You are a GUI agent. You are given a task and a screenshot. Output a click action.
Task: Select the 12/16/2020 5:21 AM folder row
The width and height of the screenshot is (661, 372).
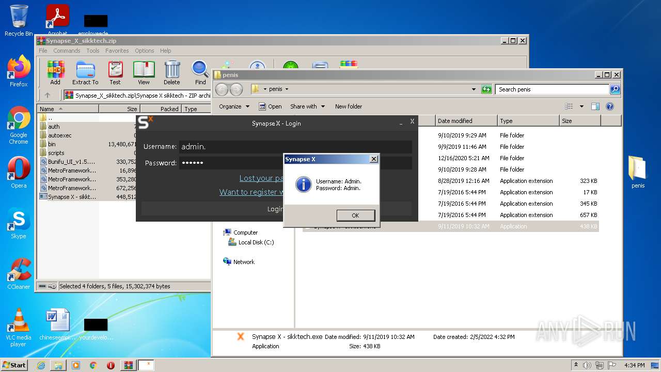pyautogui.click(x=450, y=158)
